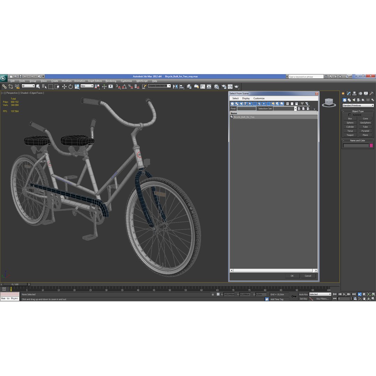The image size is (376, 376).
Task: Toggle the 3D Snaps tool
Action: (x=118, y=87)
